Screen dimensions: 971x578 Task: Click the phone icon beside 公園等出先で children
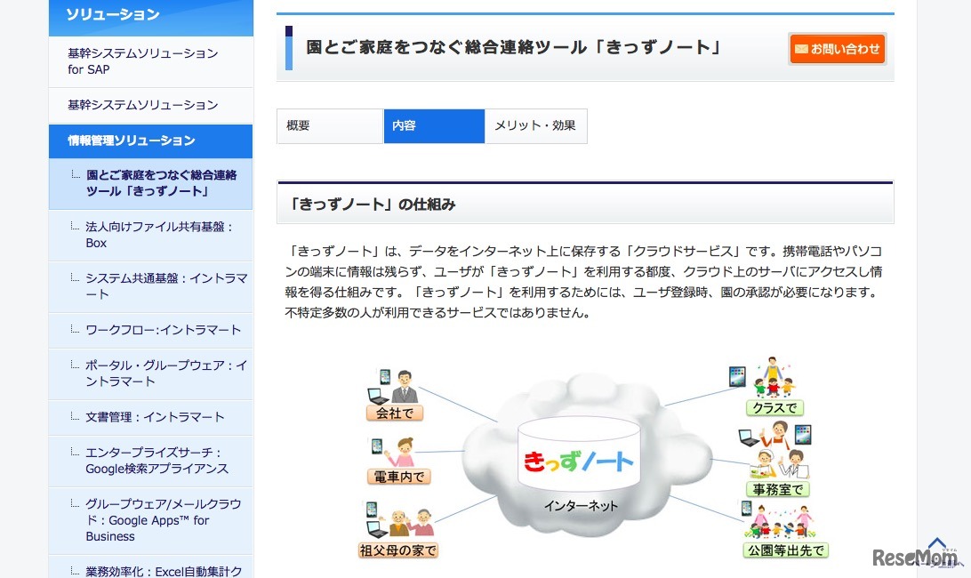[746, 509]
